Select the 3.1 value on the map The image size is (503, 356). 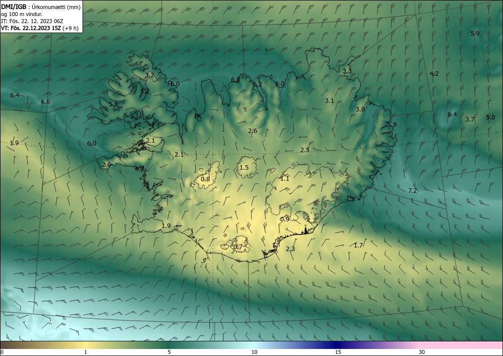(329, 100)
